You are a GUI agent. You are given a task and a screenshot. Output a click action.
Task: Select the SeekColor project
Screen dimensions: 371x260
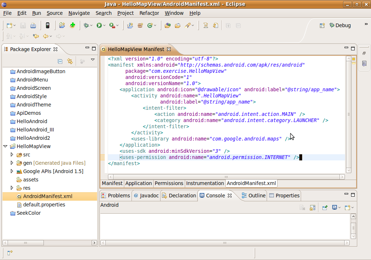pyautogui.click(x=29, y=213)
